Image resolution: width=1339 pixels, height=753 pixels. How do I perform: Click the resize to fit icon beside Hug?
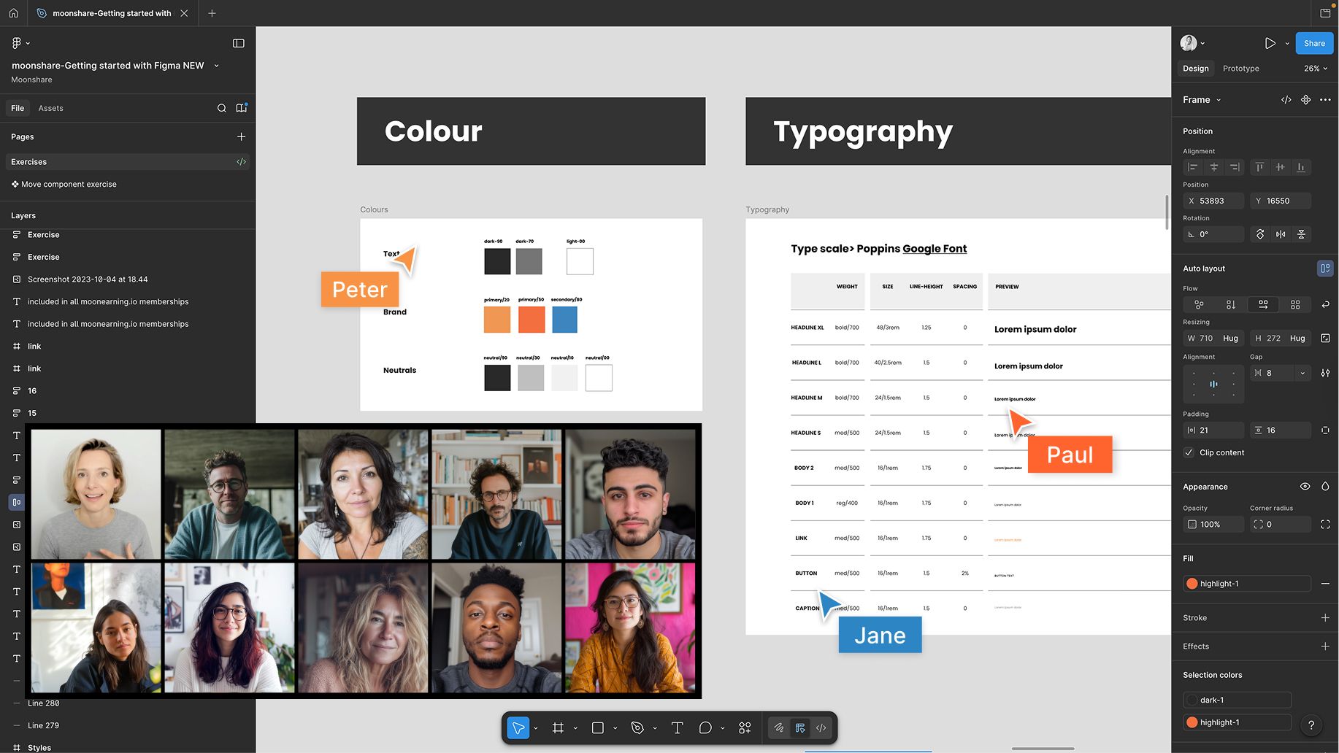(1325, 338)
